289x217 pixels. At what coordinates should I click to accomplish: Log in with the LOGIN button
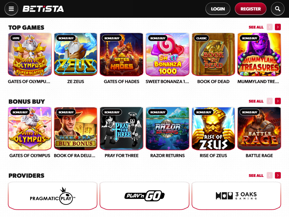tap(218, 9)
